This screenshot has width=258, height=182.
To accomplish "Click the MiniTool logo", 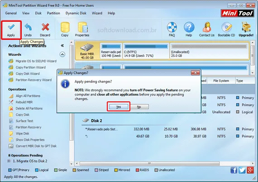I will coord(237,13).
